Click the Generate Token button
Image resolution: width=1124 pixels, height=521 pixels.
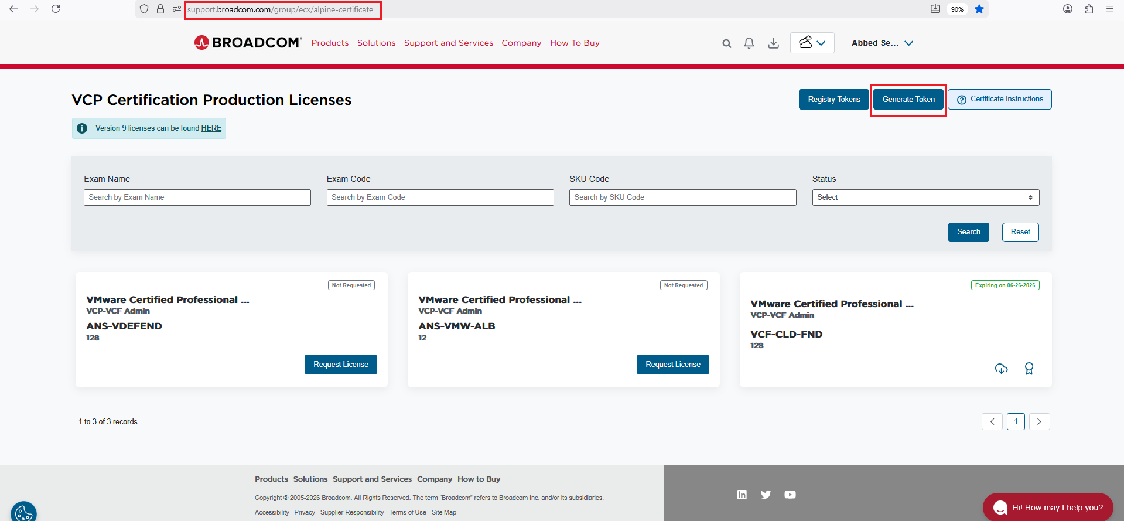(908, 100)
